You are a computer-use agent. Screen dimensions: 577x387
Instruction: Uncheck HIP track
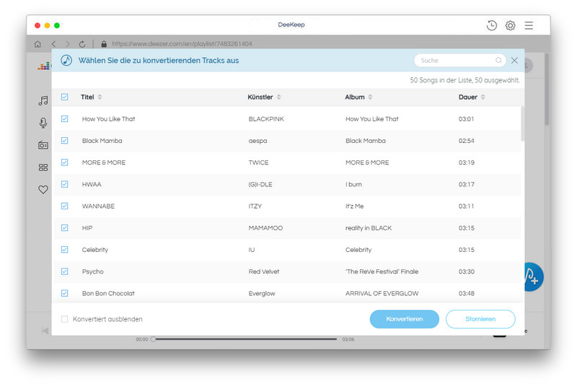(65, 227)
